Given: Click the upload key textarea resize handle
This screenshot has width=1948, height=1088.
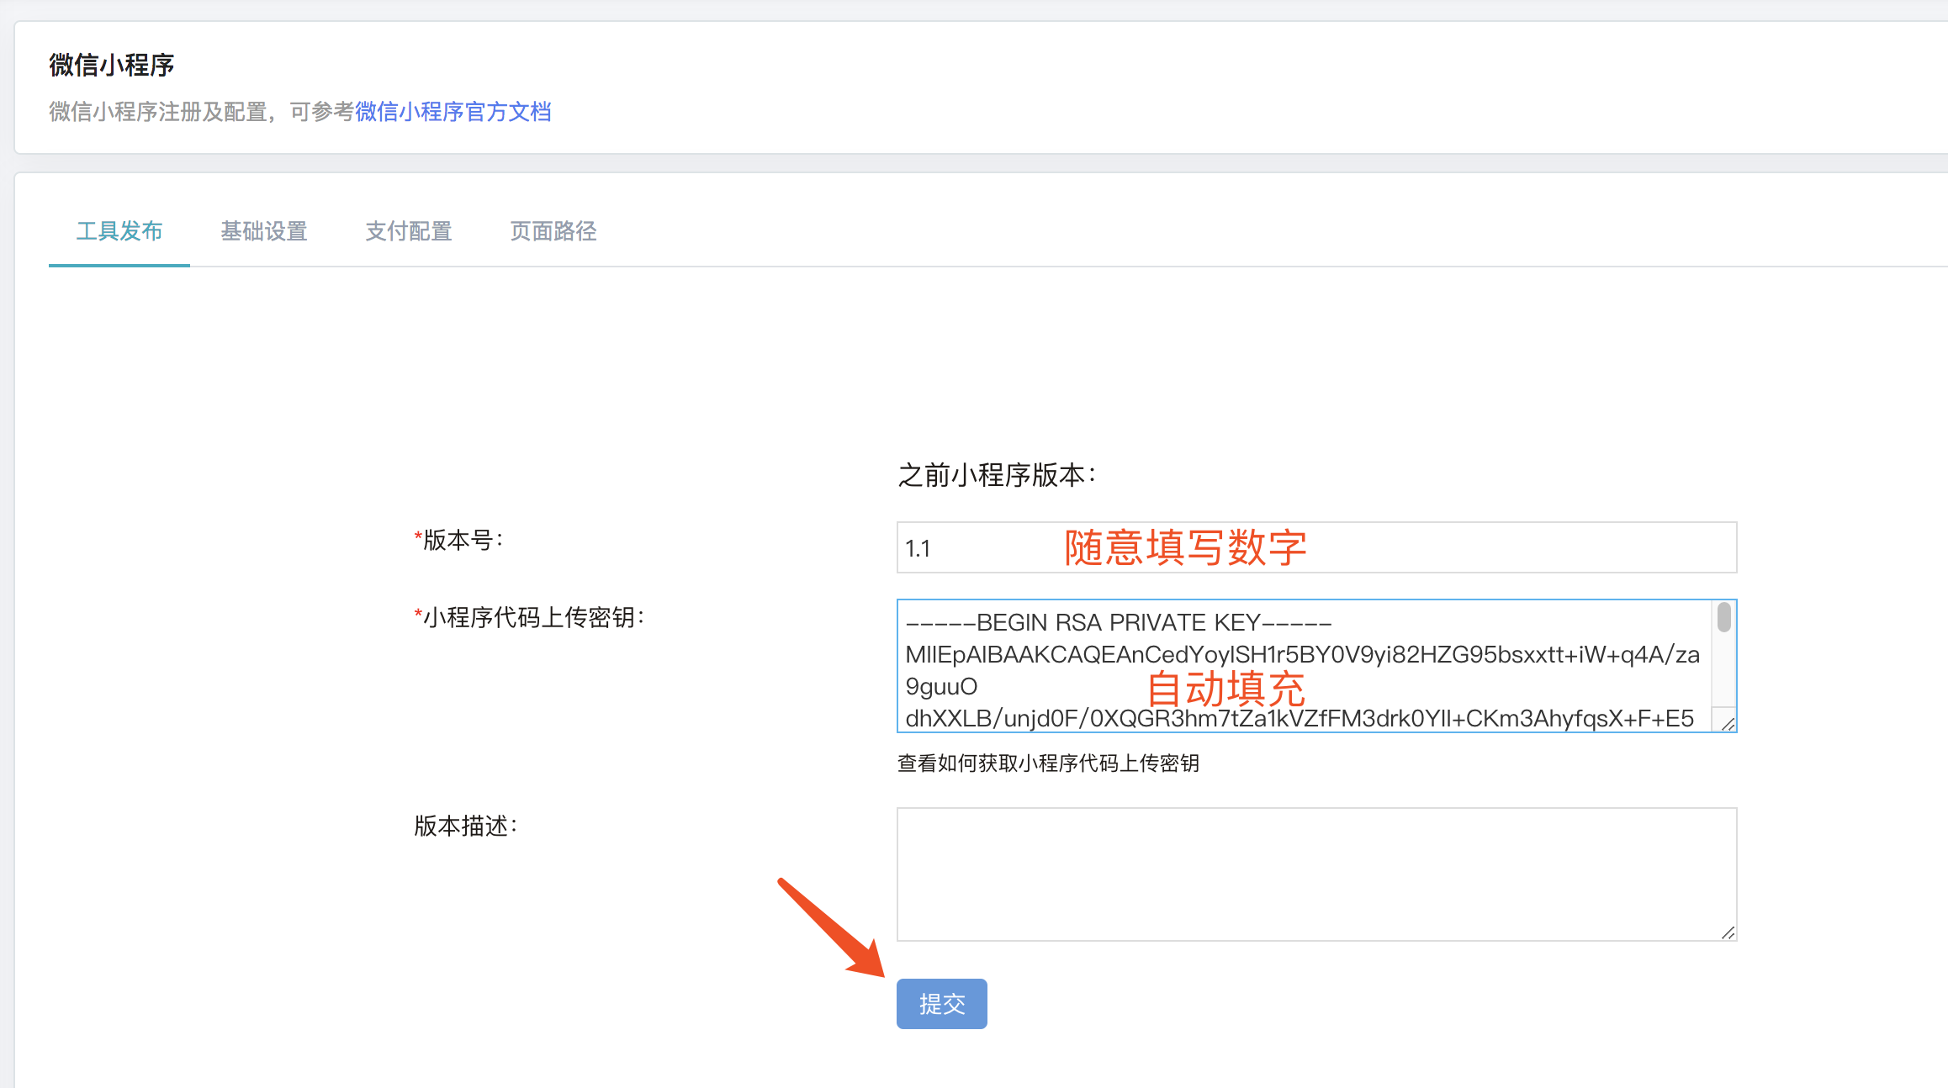Looking at the screenshot, I should (x=1728, y=724).
